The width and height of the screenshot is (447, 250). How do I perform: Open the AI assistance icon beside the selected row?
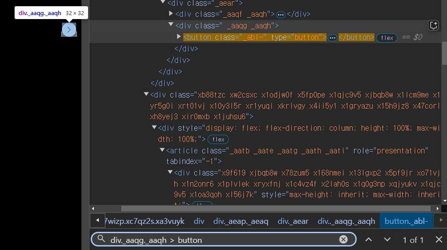pos(433,25)
